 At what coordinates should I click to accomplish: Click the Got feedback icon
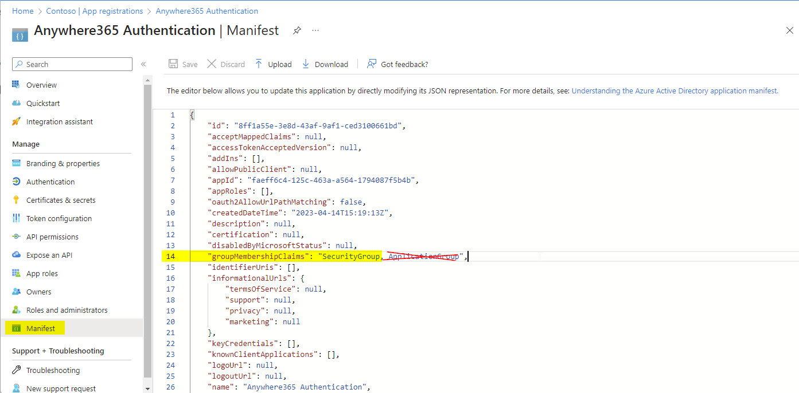click(372, 64)
